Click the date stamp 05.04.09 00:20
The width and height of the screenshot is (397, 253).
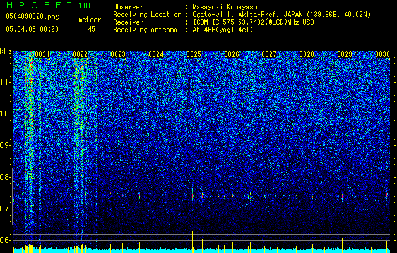(x=32, y=29)
